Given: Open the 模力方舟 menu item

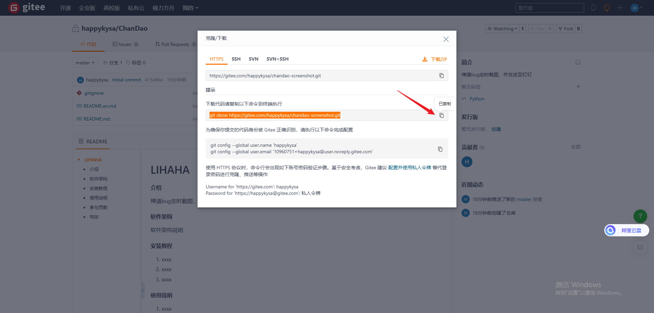Looking at the screenshot, I should [163, 8].
